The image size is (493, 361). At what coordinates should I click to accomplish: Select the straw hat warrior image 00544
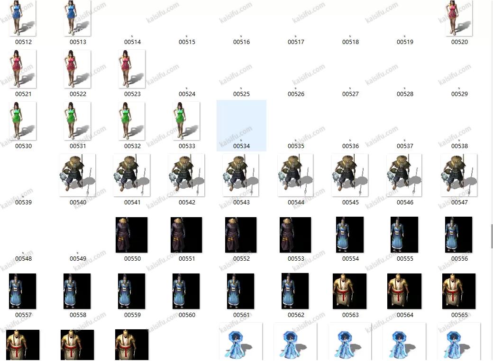click(295, 175)
